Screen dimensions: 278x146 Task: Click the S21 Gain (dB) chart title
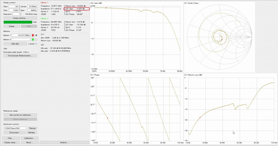(x=96, y=3)
